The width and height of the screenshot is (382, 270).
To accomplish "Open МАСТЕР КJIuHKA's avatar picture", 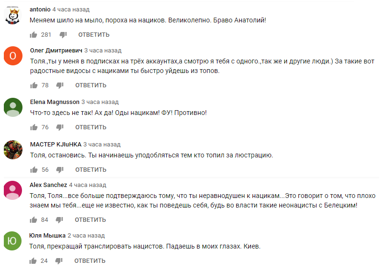I will tap(13, 150).
